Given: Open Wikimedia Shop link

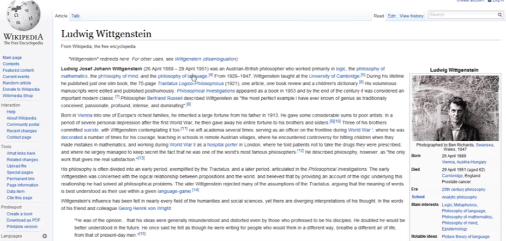Looking at the screenshot, I should [x=18, y=96].
